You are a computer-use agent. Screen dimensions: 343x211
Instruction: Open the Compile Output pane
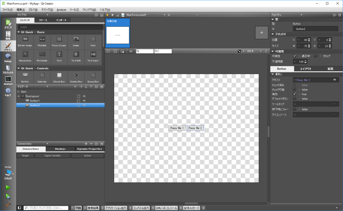(139, 208)
